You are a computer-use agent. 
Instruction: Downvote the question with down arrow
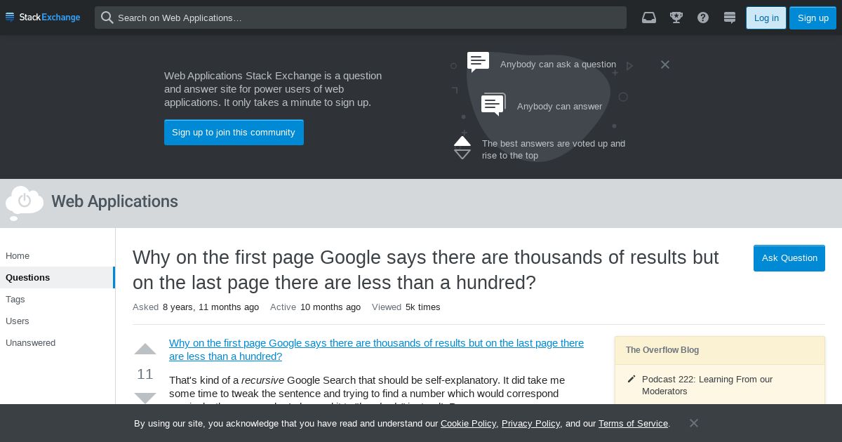pos(145,398)
